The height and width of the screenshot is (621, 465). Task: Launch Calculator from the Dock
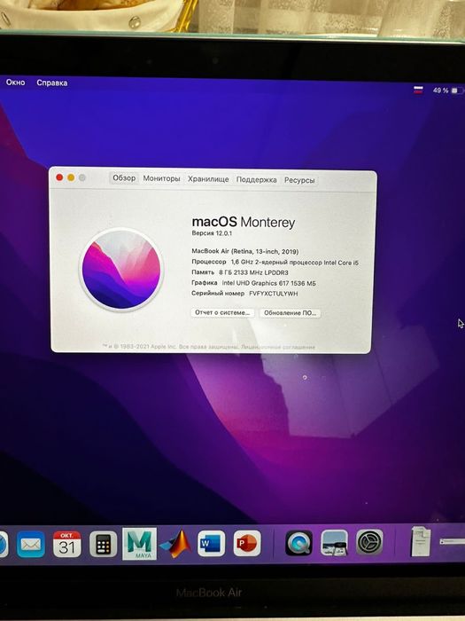click(104, 544)
